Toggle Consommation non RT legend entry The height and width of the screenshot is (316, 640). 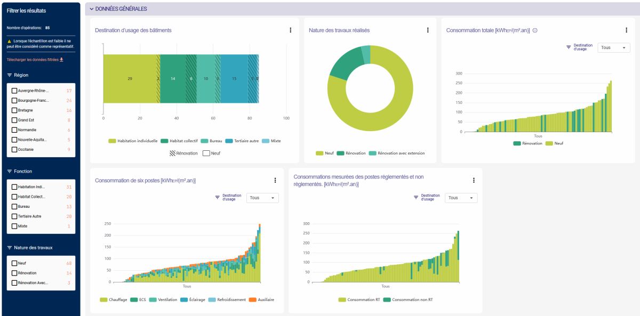point(408,300)
